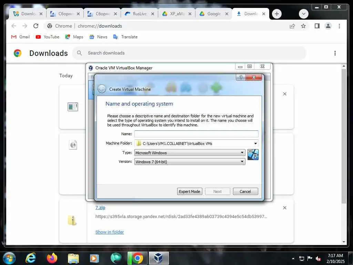Open the tab search chevron
This screenshot has width=353, height=265.
[x=303, y=14]
